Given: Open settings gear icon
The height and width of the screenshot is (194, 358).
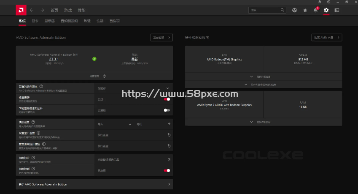Looking at the screenshot, I should point(326,10).
